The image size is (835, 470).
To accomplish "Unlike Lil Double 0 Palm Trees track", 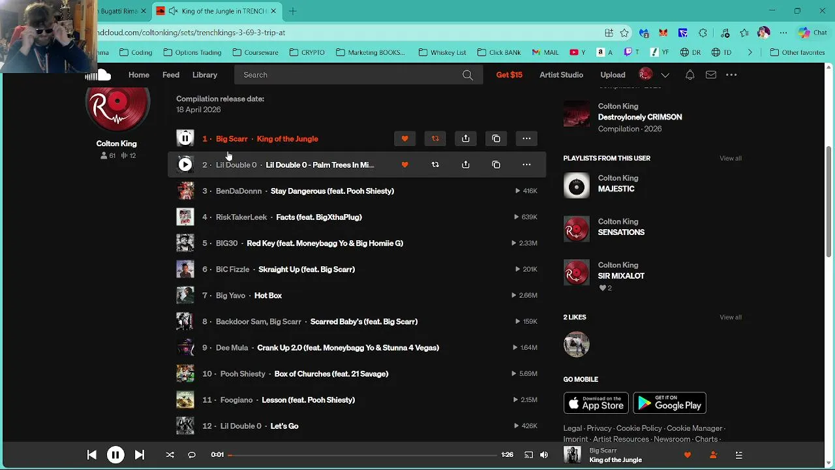I will (x=404, y=164).
